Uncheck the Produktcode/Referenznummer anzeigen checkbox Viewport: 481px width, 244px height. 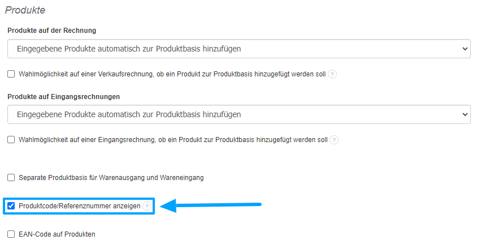11,207
